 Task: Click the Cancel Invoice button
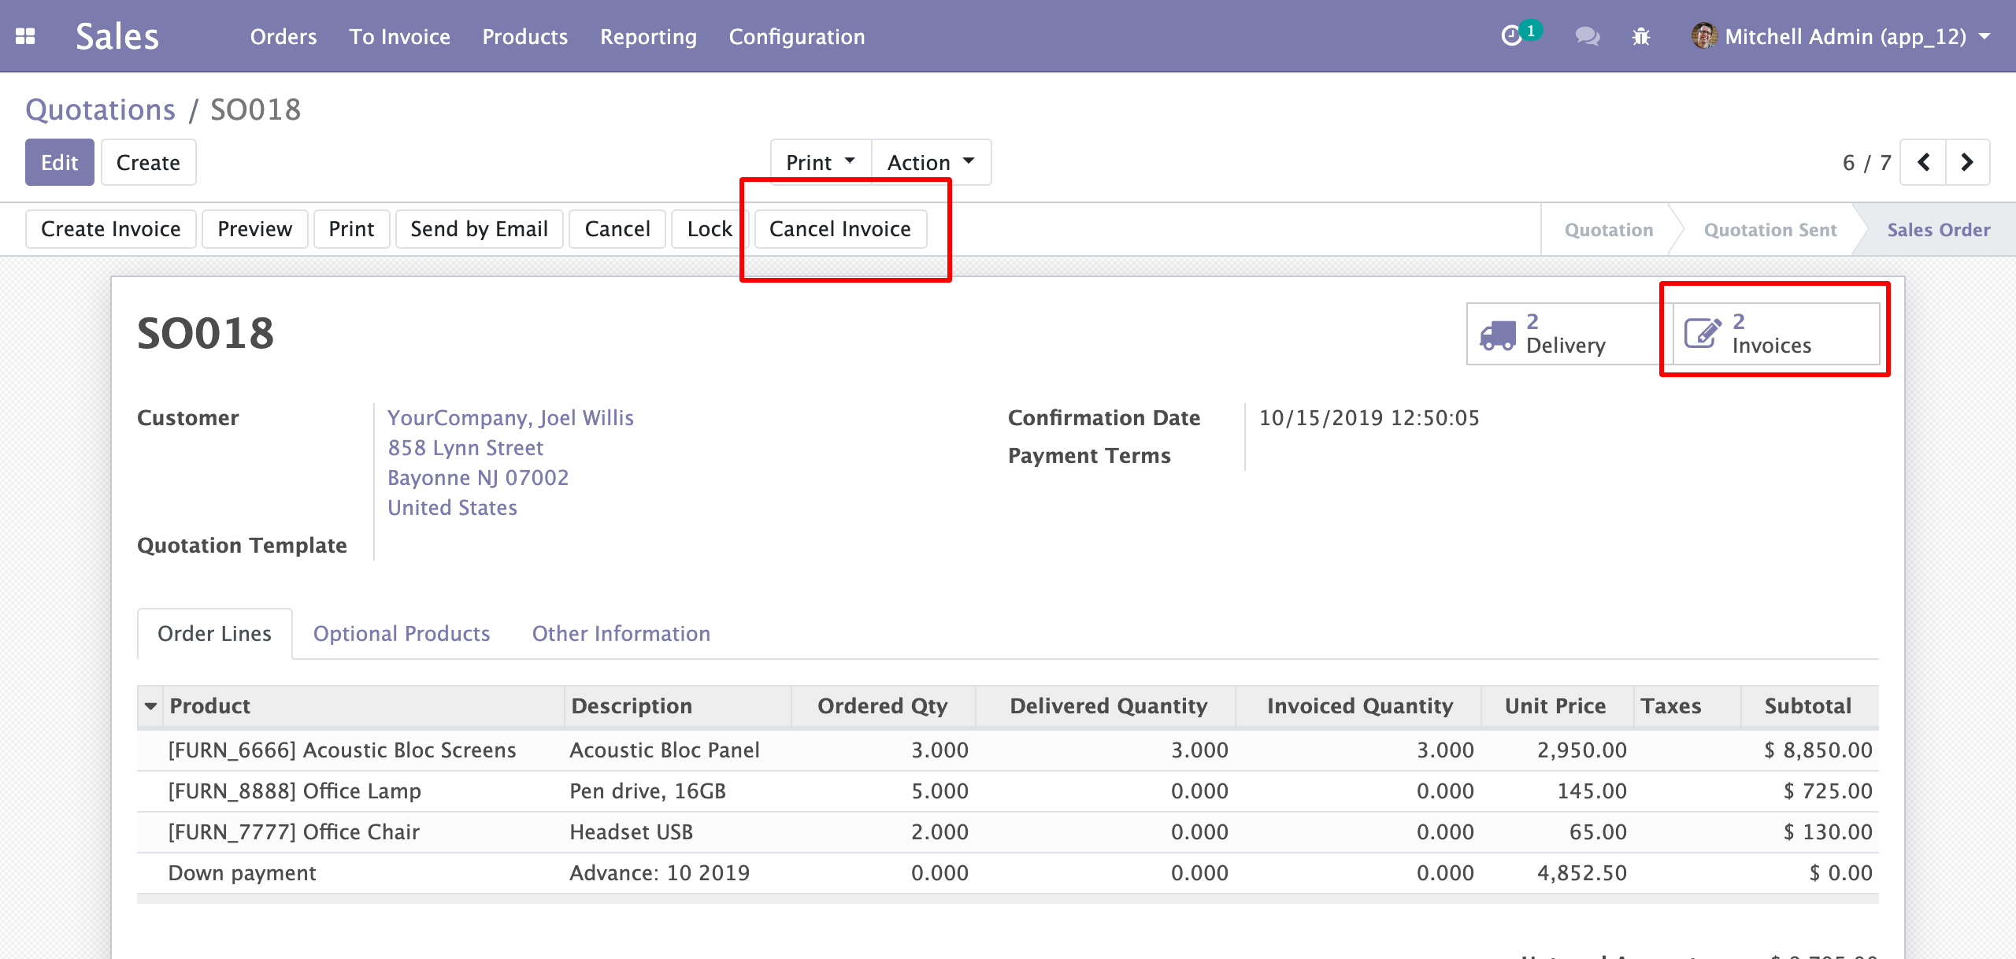[x=839, y=229]
